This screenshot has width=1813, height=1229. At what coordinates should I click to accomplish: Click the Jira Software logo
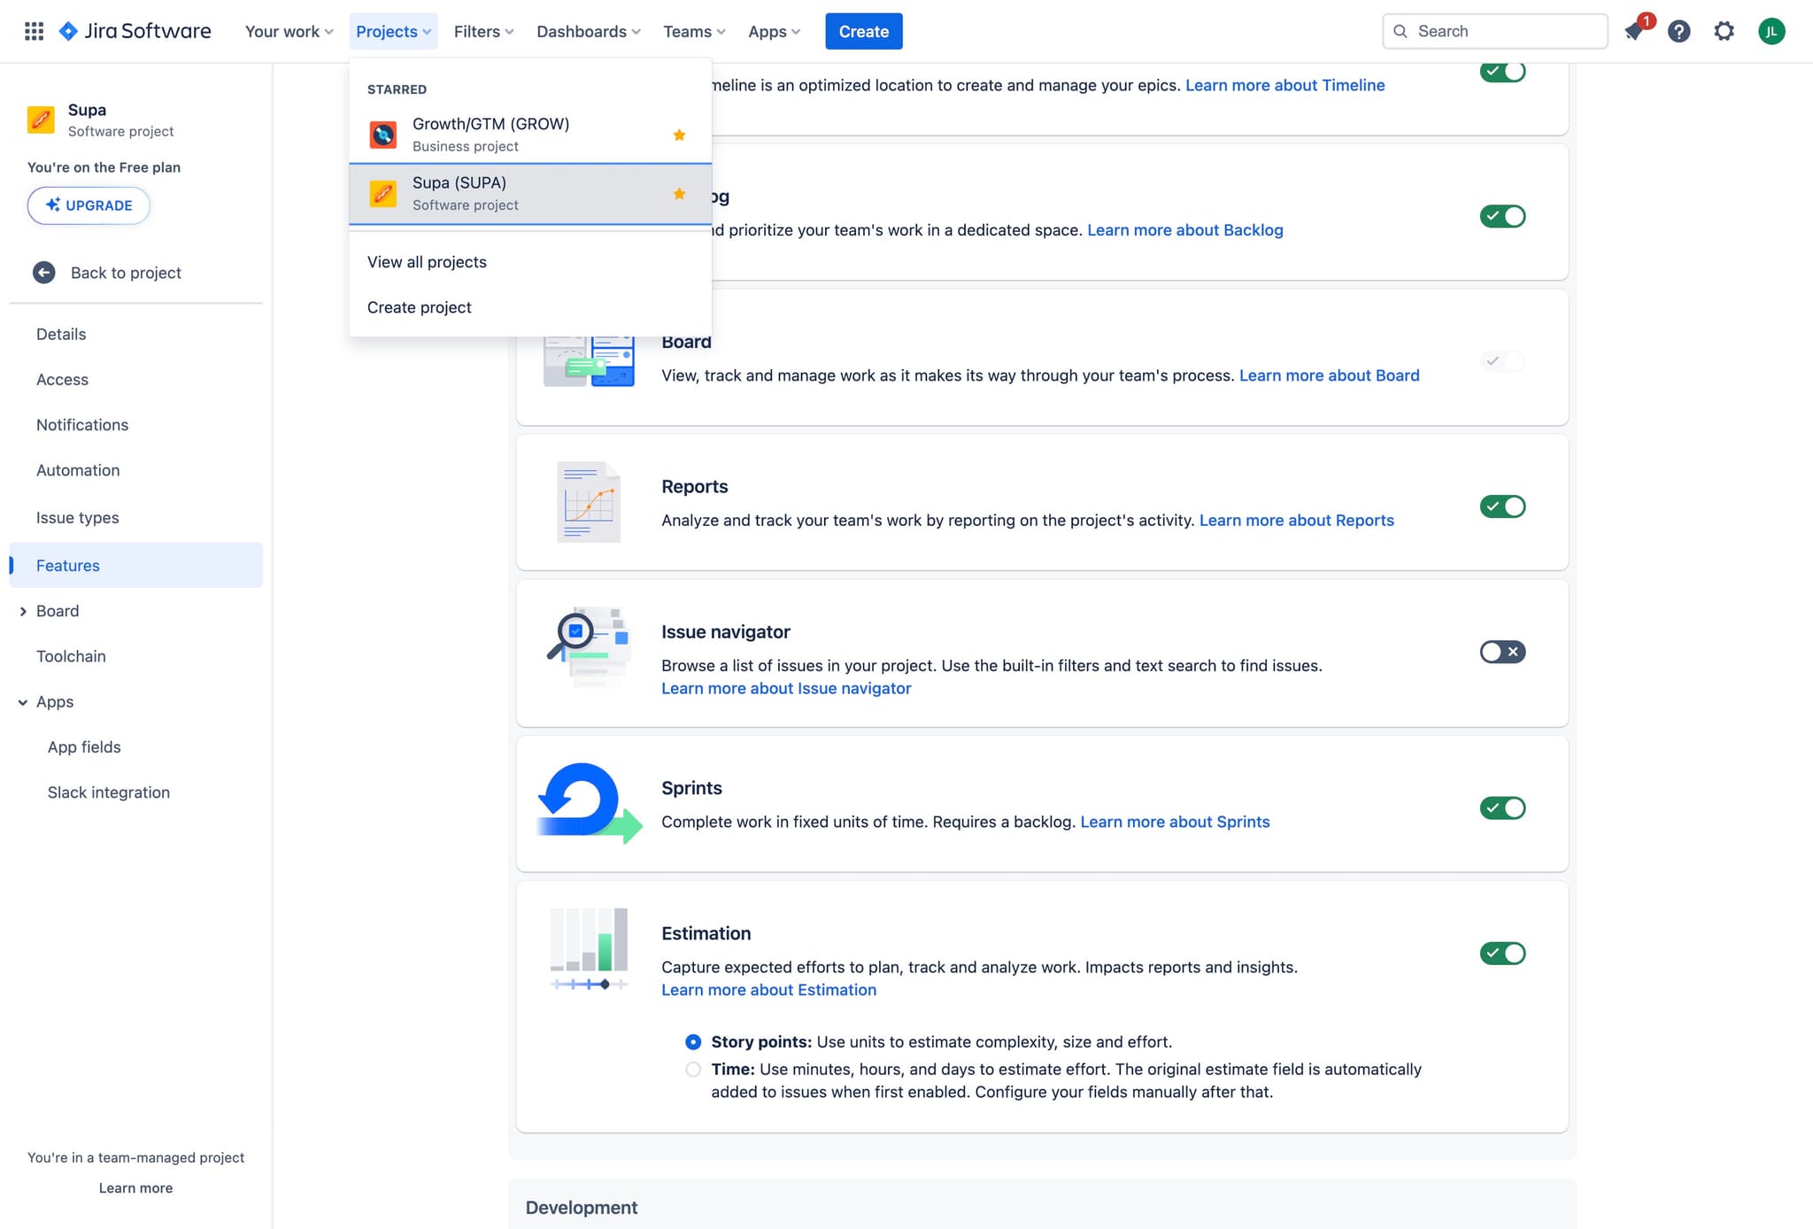134,30
